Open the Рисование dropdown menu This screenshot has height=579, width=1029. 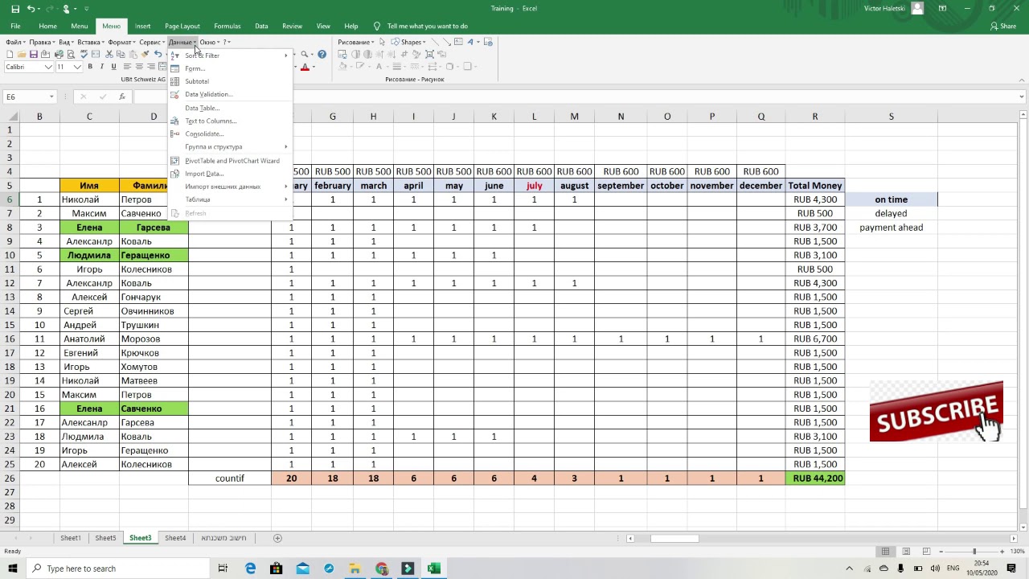pyautogui.click(x=355, y=42)
